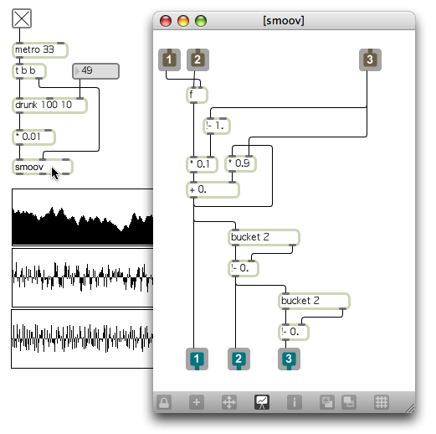This screenshot has width=436, height=434.
Task: Toggle the X toggle box on
Action: click(22, 18)
